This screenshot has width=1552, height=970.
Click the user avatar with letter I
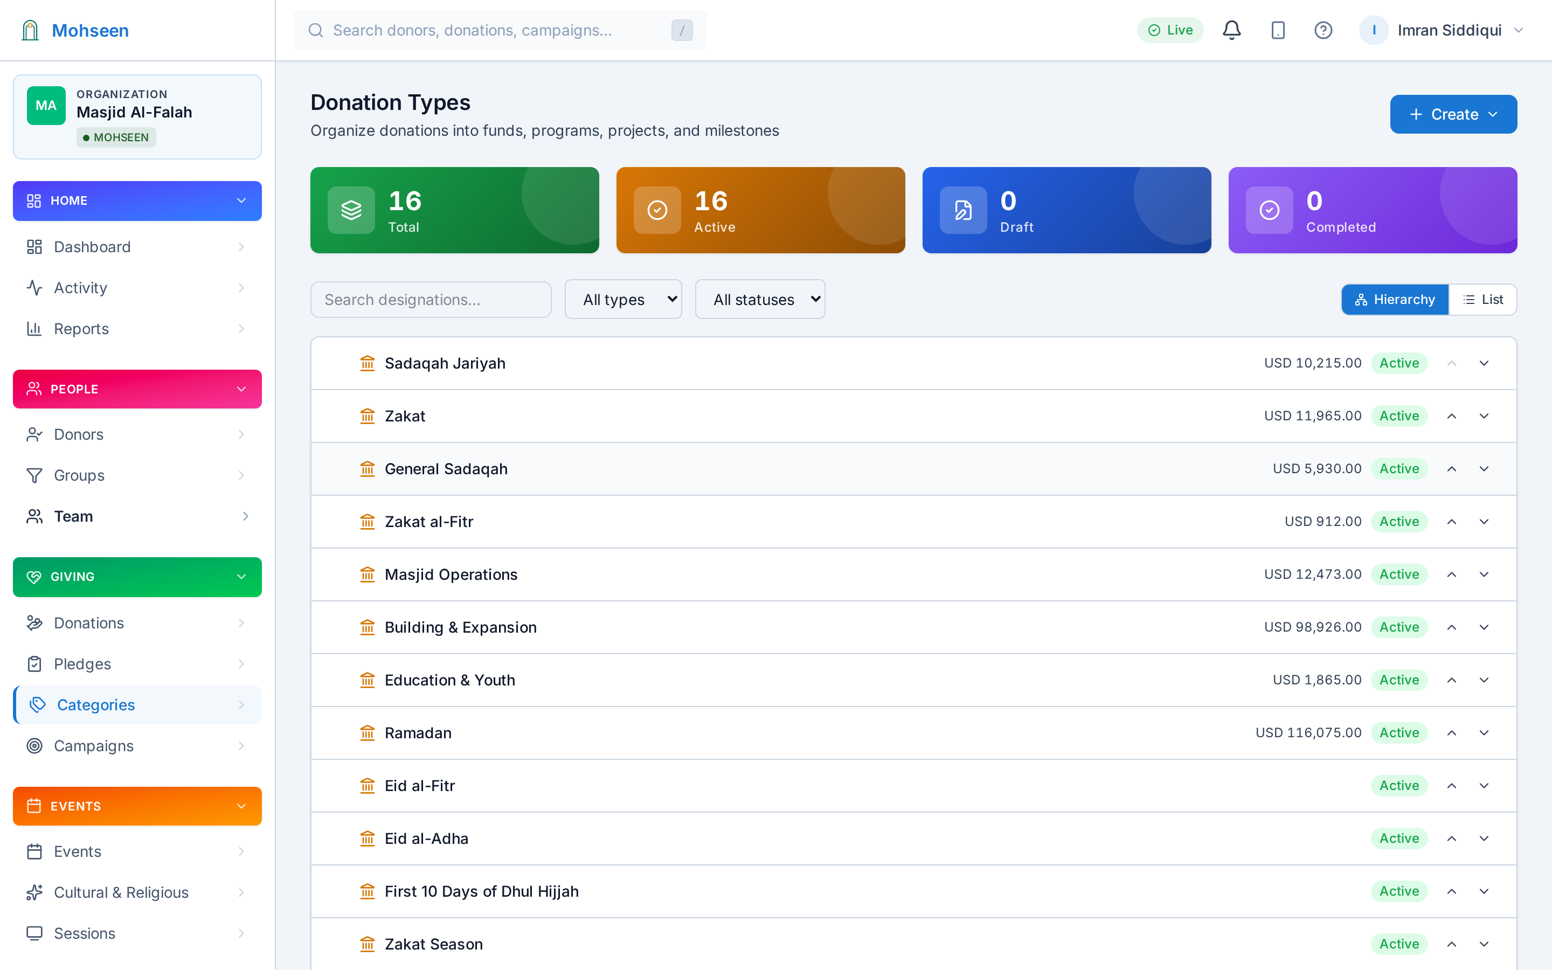pyautogui.click(x=1373, y=30)
